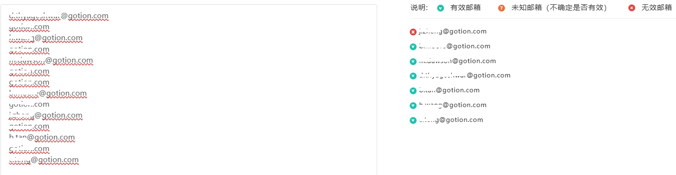Click the orange question-mark unknown-email legend icon
This screenshot has width=676, height=175.
click(502, 8)
